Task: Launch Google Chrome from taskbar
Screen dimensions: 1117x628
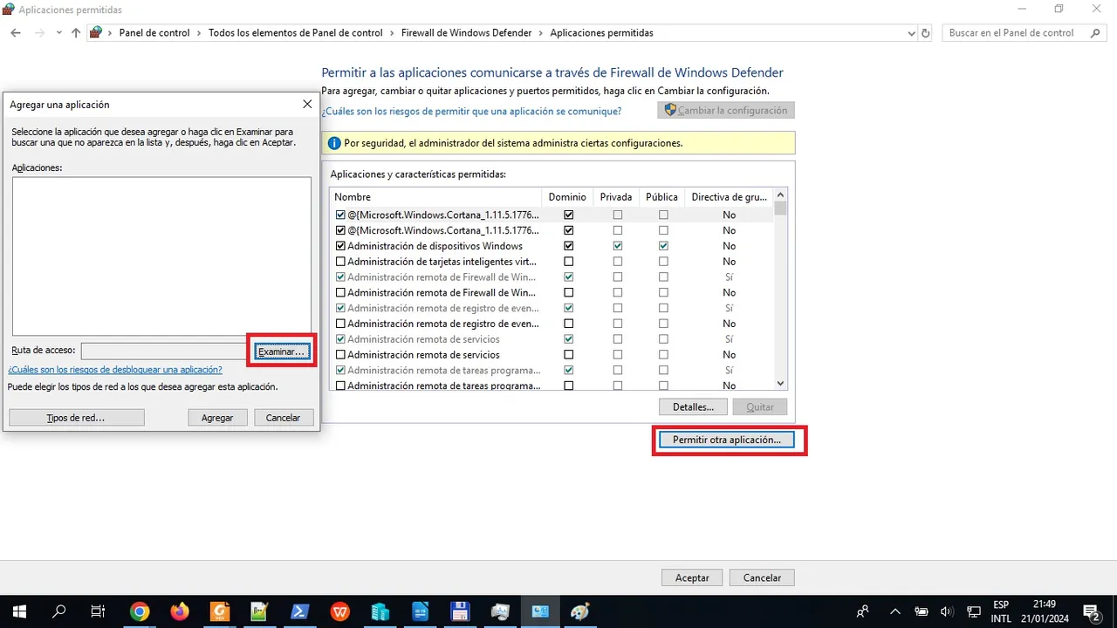Action: (x=140, y=611)
